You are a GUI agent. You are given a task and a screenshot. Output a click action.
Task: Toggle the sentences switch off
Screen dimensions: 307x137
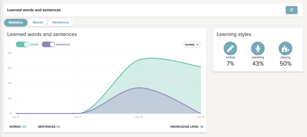pyautogui.click(x=48, y=44)
